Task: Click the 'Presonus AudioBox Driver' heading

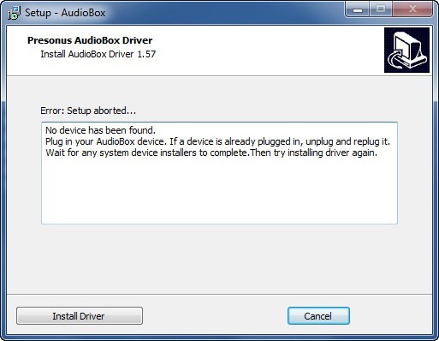Action: (x=90, y=40)
